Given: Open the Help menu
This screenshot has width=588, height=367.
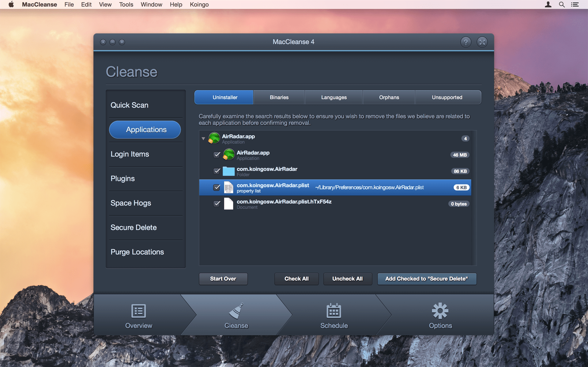Looking at the screenshot, I should [176, 4].
